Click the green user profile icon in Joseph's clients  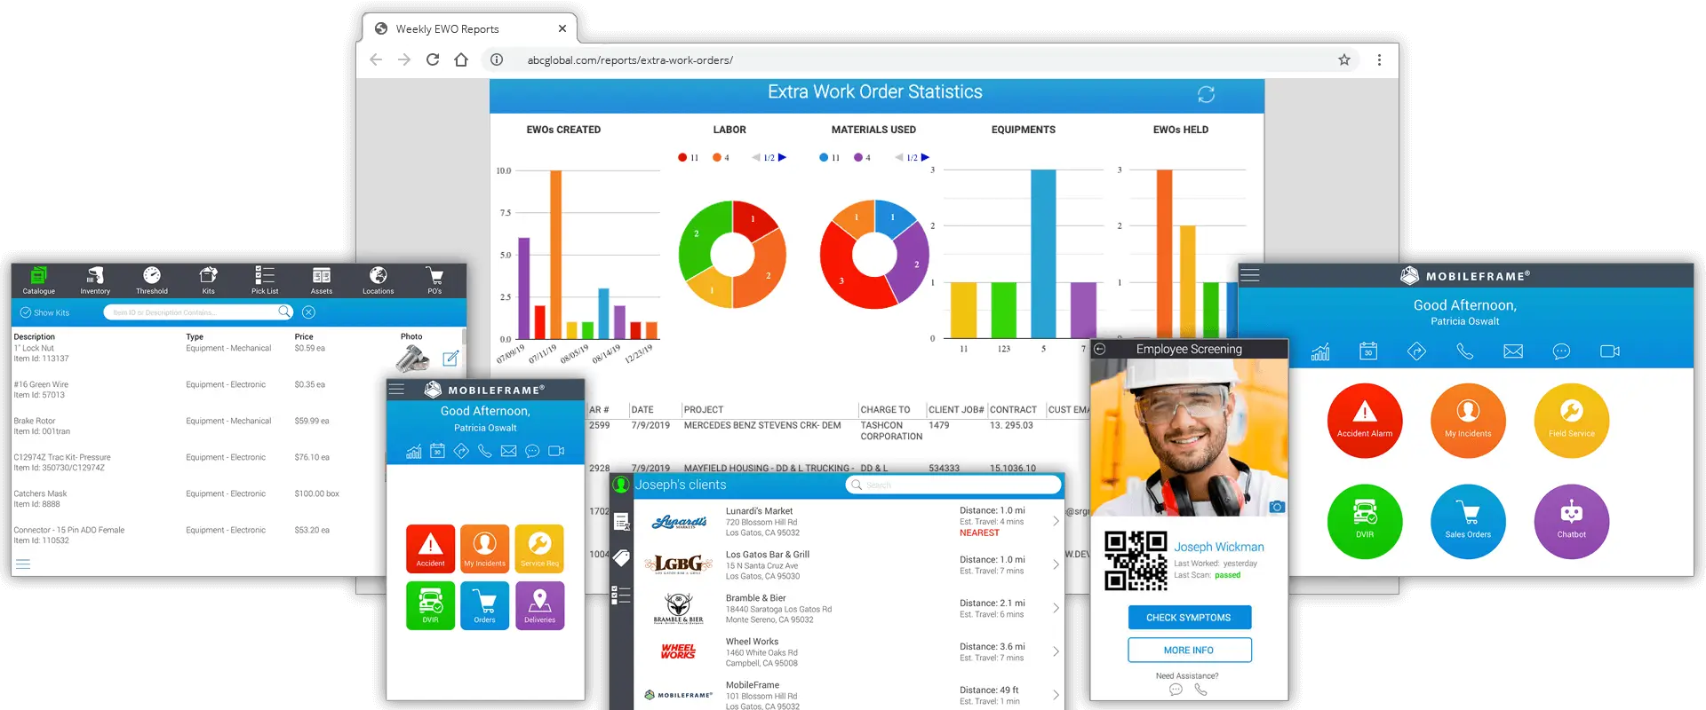pyautogui.click(x=621, y=485)
